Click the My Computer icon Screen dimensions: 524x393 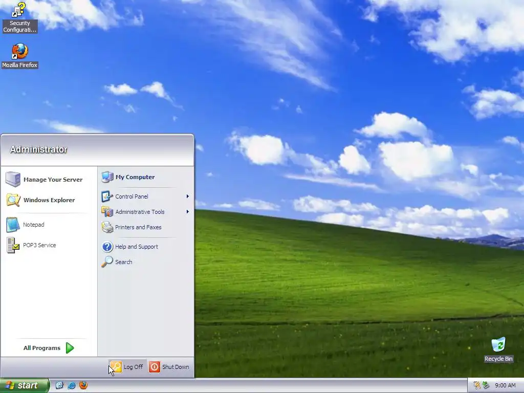click(x=107, y=177)
